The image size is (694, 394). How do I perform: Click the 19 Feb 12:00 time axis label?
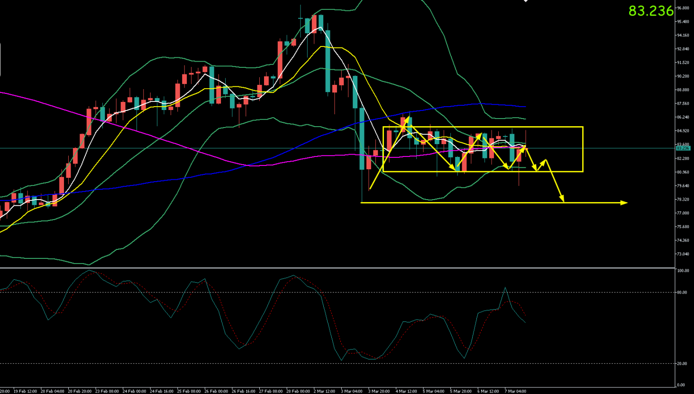[x=25, y=391]
